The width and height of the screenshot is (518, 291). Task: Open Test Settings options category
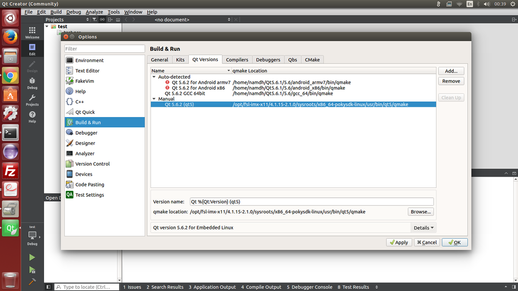(x=104, y=195)
